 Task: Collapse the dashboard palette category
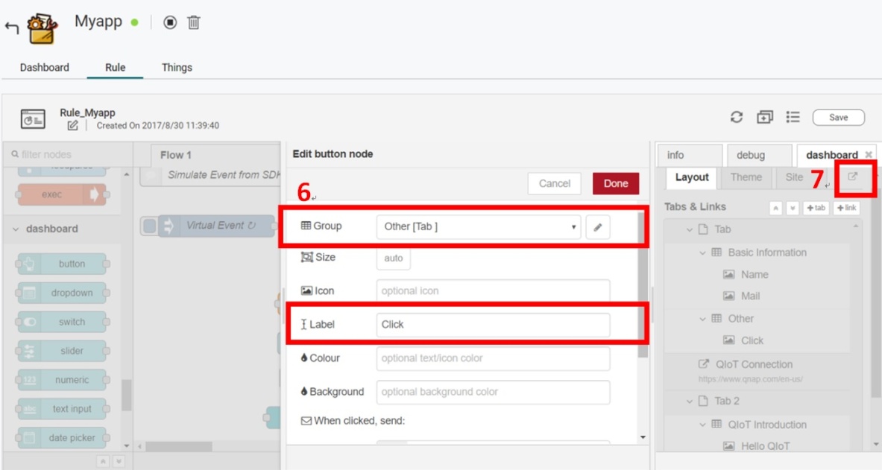(x=16, y=229)
